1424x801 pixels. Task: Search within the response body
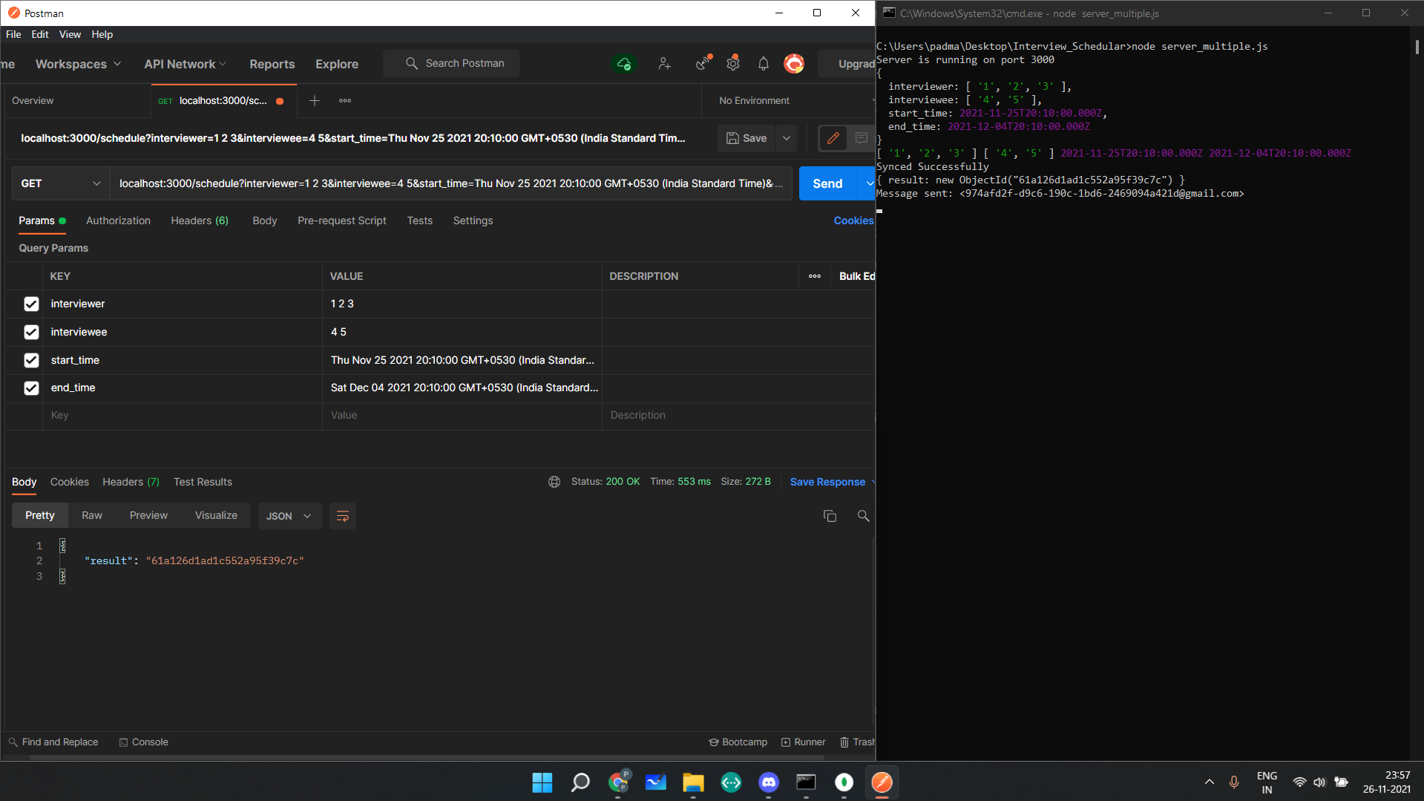863,516
